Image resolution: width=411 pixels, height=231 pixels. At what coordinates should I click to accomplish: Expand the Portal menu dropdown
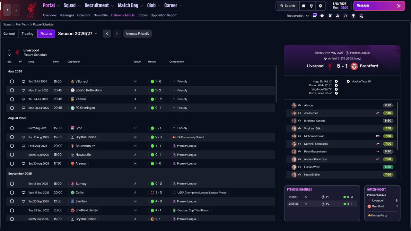tap(58, 6)
